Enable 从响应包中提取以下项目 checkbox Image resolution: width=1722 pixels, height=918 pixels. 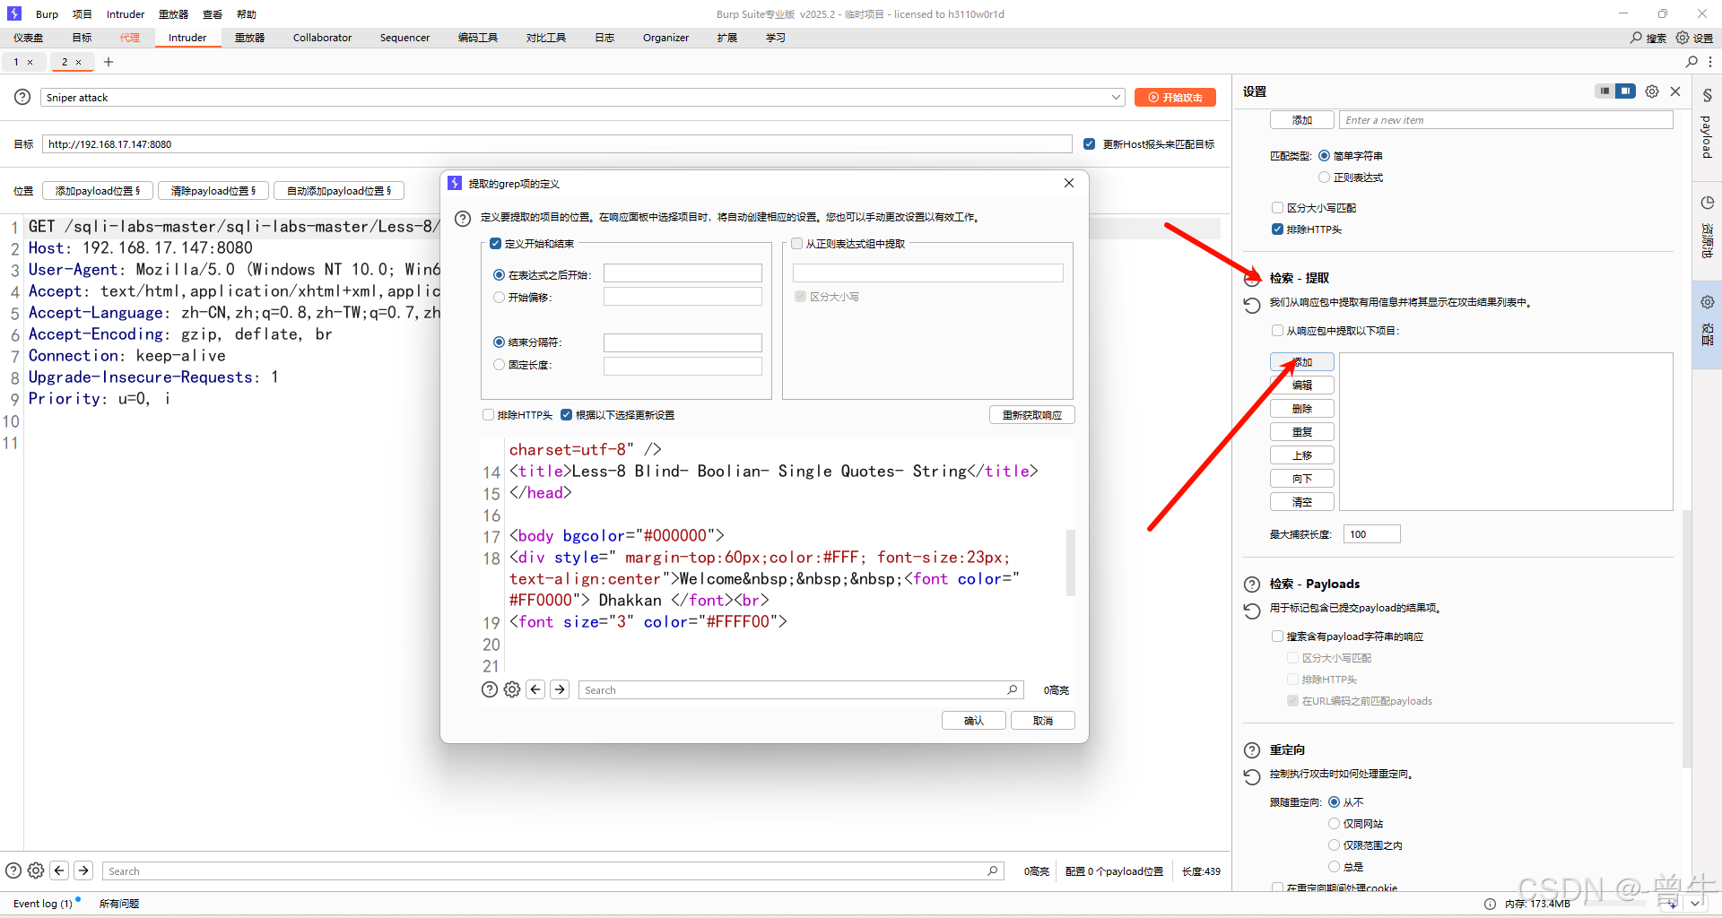pyautogui.click(x=1277, y=331)
